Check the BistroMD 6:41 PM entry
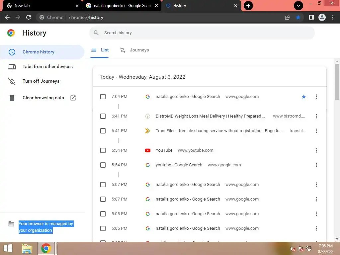 click(x=103, y=116)
